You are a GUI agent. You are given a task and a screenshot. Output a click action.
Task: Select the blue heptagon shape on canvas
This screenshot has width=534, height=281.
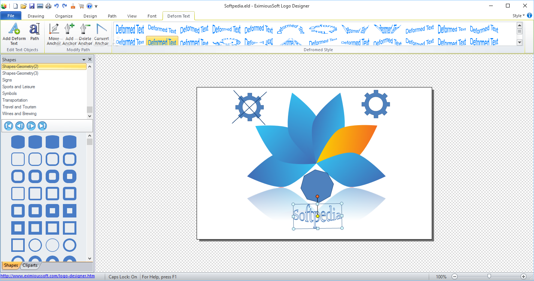317,185
